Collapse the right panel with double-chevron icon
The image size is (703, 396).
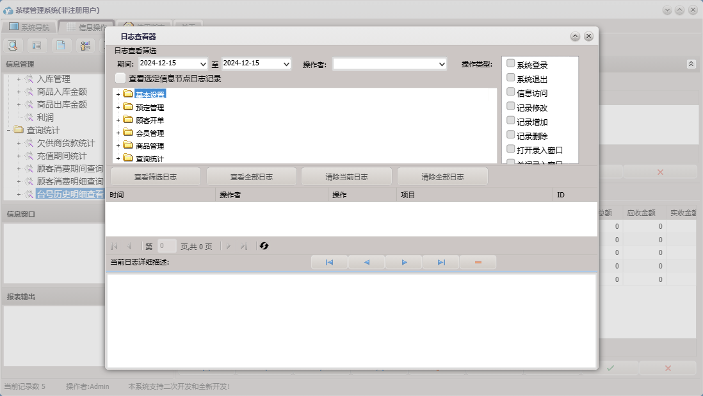click(691, 64)
